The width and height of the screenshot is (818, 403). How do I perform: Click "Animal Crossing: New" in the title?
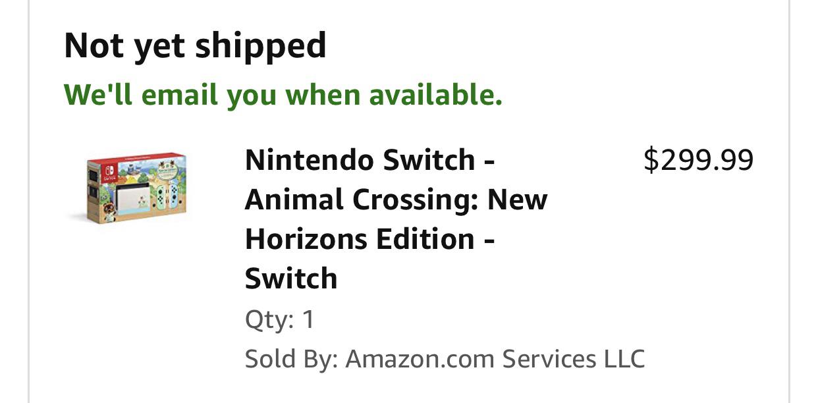pyautogui.click(x=396, y=200)
